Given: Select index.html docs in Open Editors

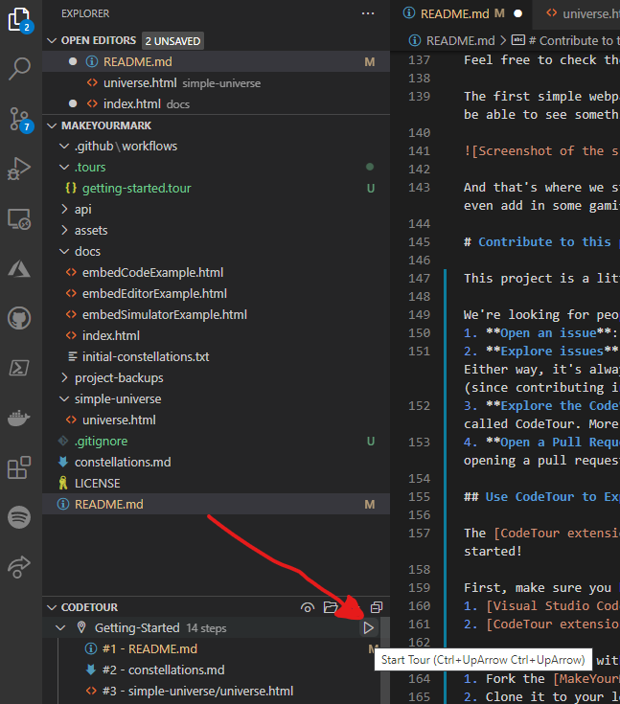Looking at the screenshot, I should (x=217, y=104).
